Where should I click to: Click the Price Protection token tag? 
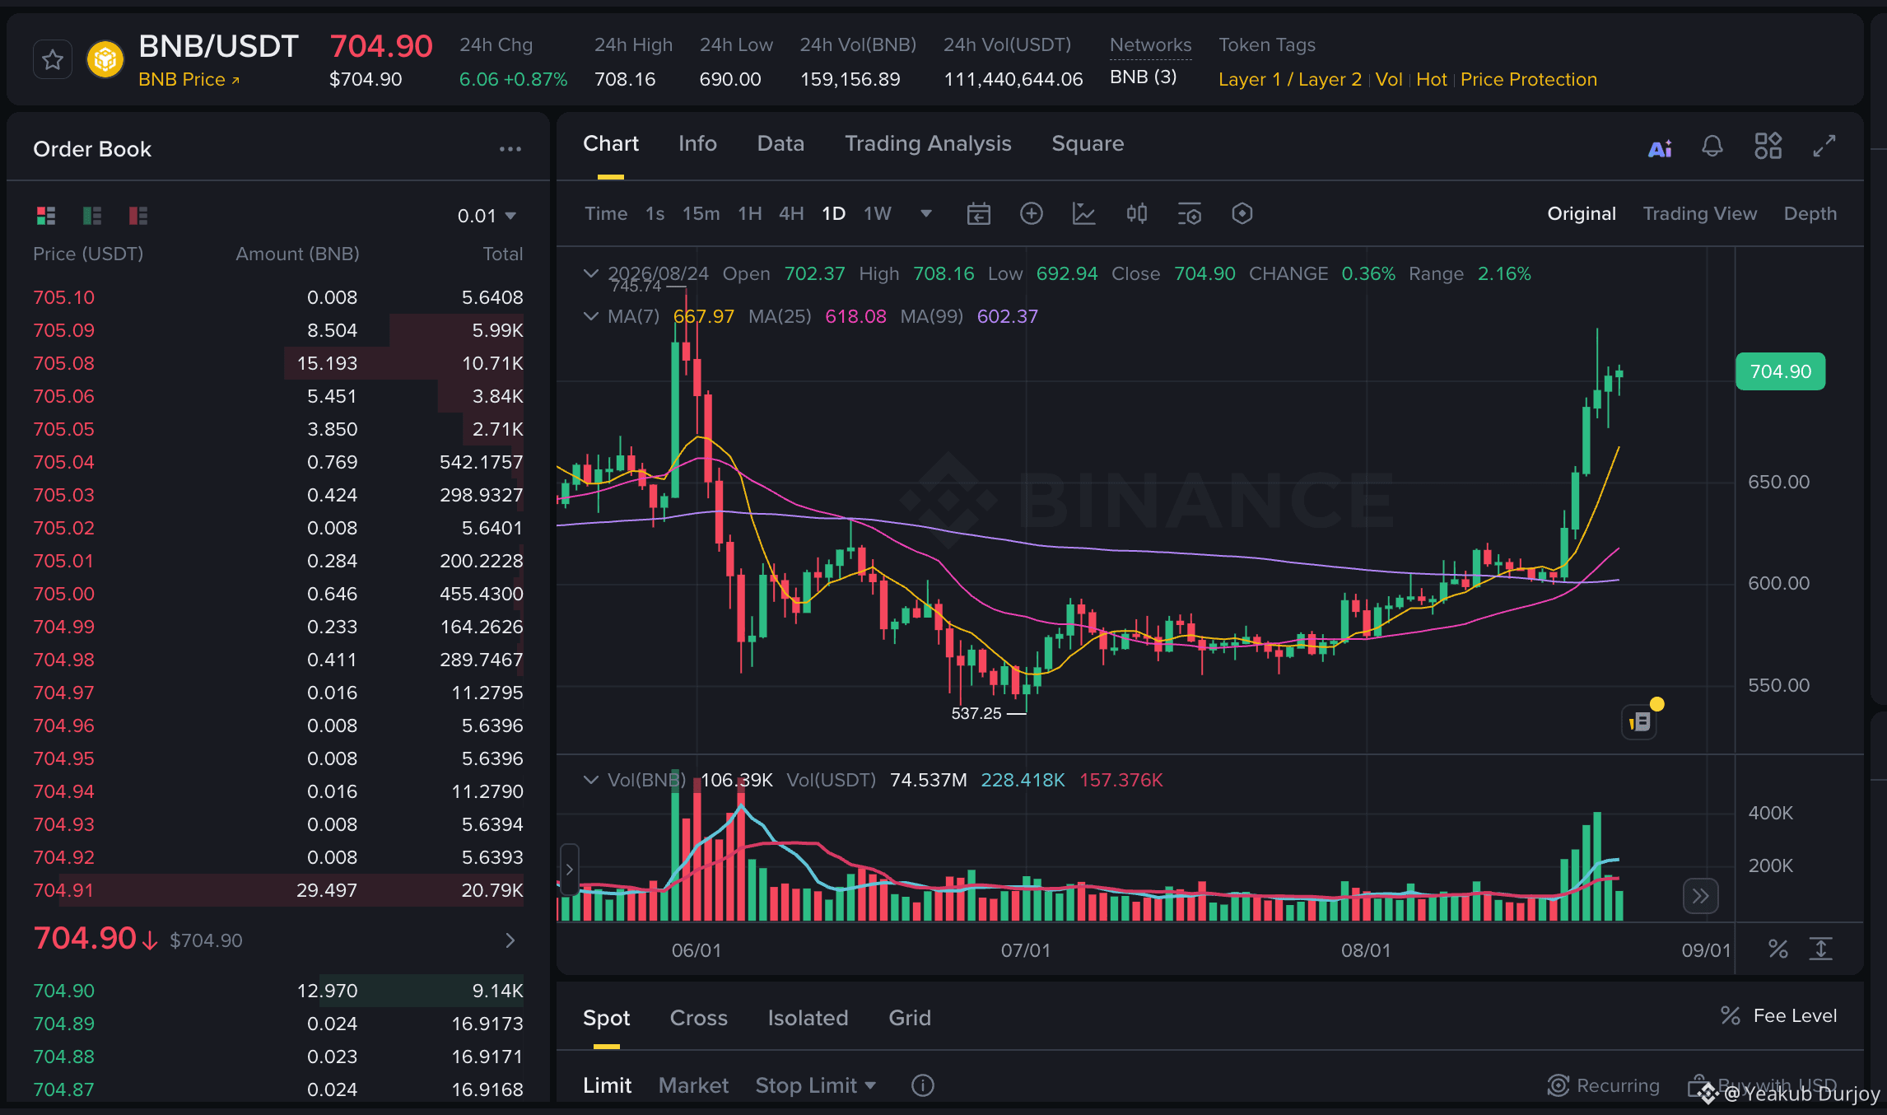[x=1528, y=80]
